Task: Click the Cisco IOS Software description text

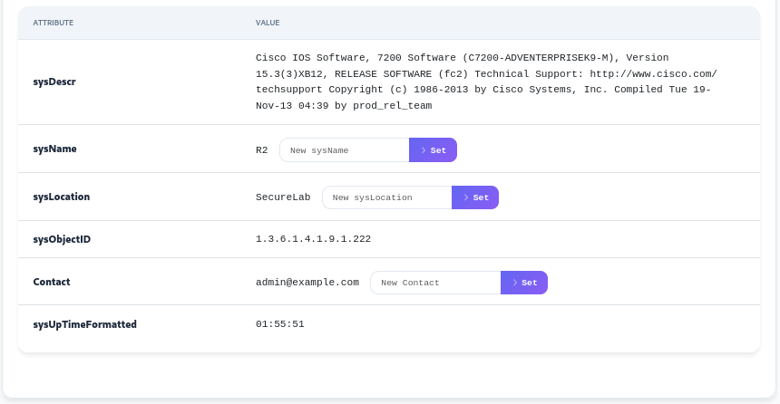Action: click(x=486, y=81)
